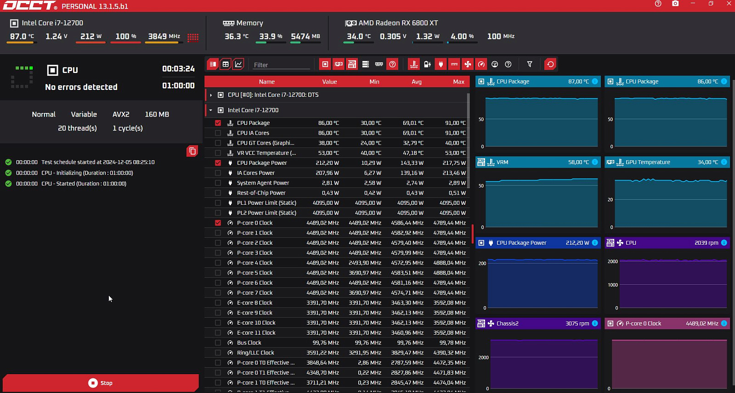Check the VR VCC Temperature checkbox
Screen dimensions: 735x393
[x=218, y=153]
